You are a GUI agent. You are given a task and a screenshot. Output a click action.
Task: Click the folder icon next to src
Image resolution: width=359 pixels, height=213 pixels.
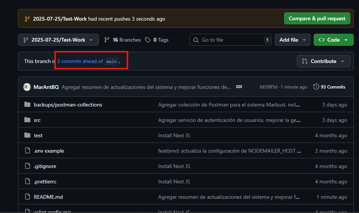(x=27, y=120)
